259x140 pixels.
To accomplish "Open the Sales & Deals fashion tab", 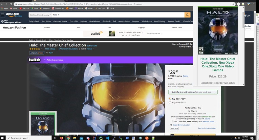I will coord(177,28).
